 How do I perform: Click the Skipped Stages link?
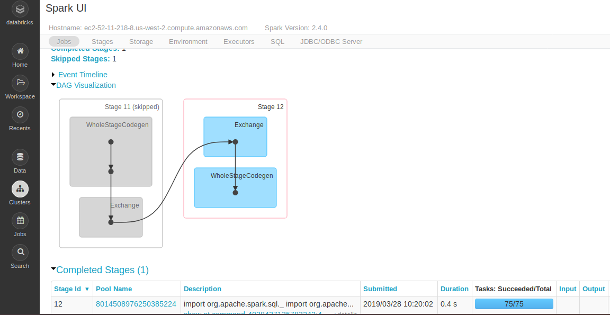80,59
